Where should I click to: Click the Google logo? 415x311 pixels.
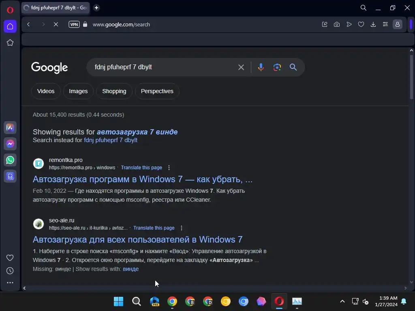pos(49,68)
